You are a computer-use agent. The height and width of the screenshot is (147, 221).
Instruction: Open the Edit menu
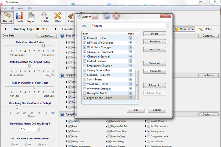click(x=12, y=8)
